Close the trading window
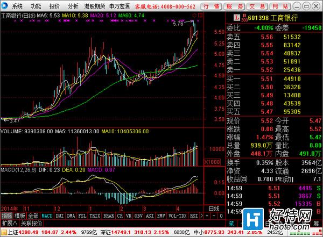The width and height of the screenshot is (323, 237). [x=316, y=6]
